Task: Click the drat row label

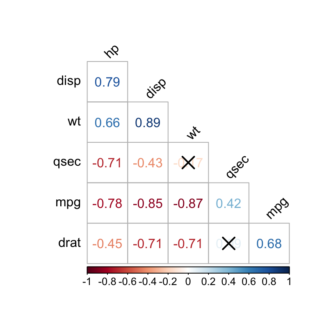Action: (x=69, y=243)
